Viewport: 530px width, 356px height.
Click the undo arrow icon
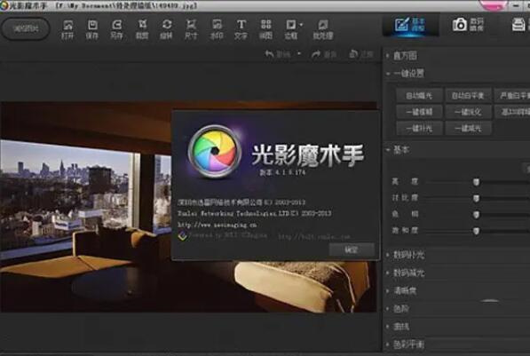click(x=269, y=54)
